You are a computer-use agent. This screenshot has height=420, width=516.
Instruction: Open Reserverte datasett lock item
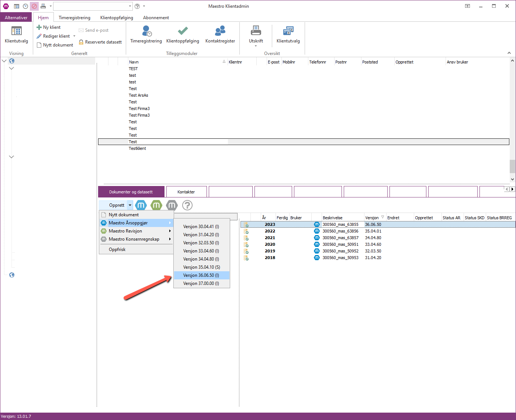tap(100, 42)
